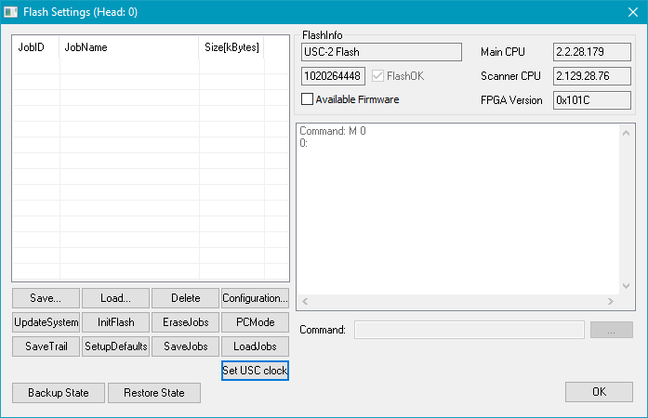
Task: Click the Save... button
Action: coord(46,298)
